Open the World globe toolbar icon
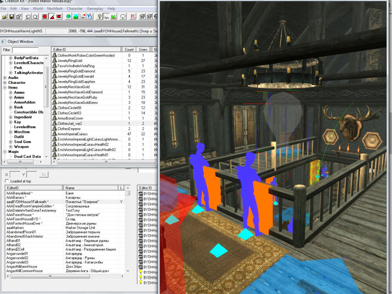Viewport: 392px width, 294px height. tap(69, 17)
